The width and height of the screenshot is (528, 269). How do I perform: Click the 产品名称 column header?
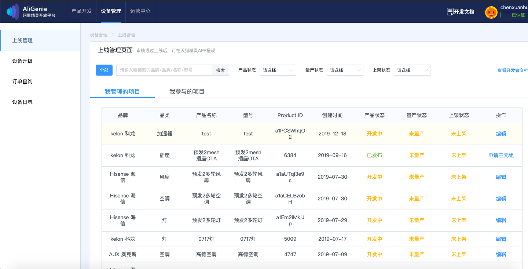tap(206, 115)
